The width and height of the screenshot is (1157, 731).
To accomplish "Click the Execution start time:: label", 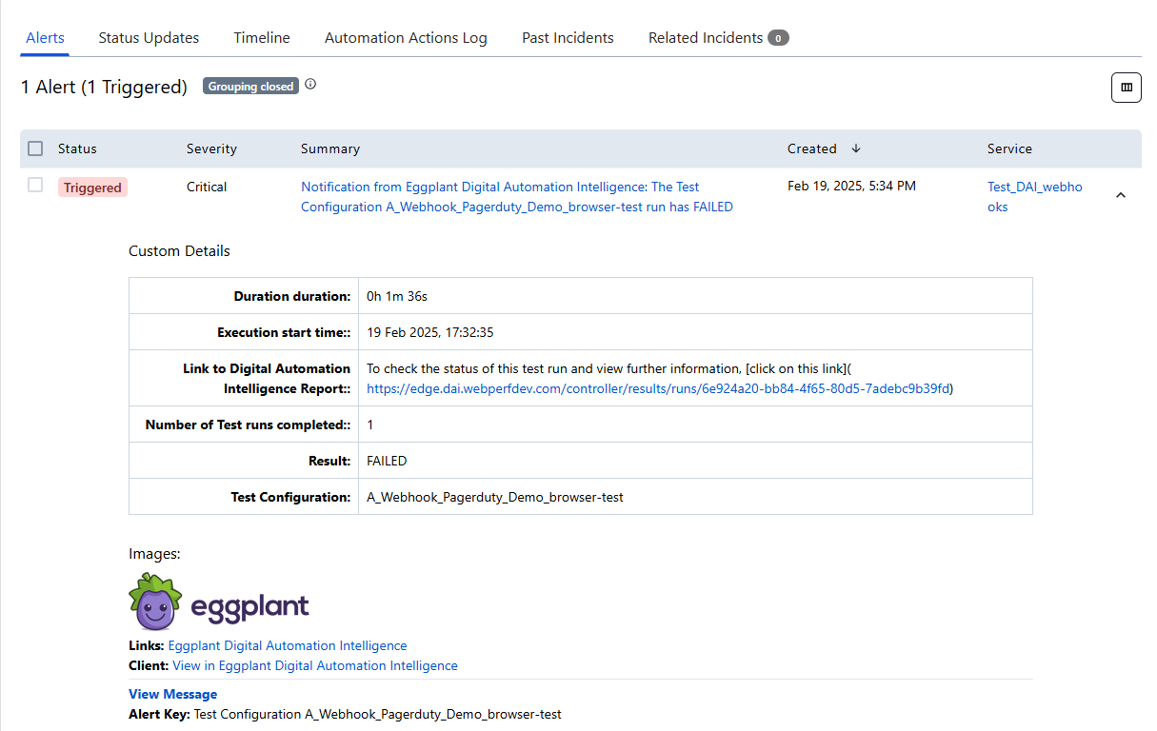I will click(284, 332).
